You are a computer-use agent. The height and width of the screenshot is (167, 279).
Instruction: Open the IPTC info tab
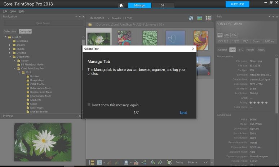(x=241, y=50)
